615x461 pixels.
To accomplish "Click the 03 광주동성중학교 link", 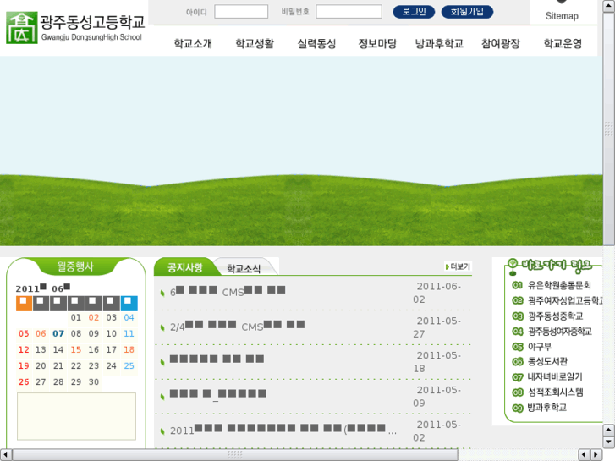I will 548,316.
